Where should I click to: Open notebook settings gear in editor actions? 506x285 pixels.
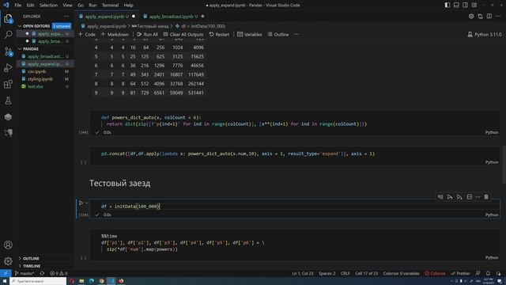click(471, 16)
